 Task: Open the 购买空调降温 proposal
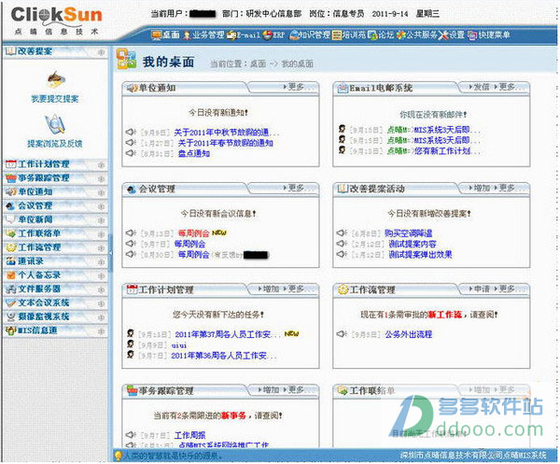(x=409, y=233)
